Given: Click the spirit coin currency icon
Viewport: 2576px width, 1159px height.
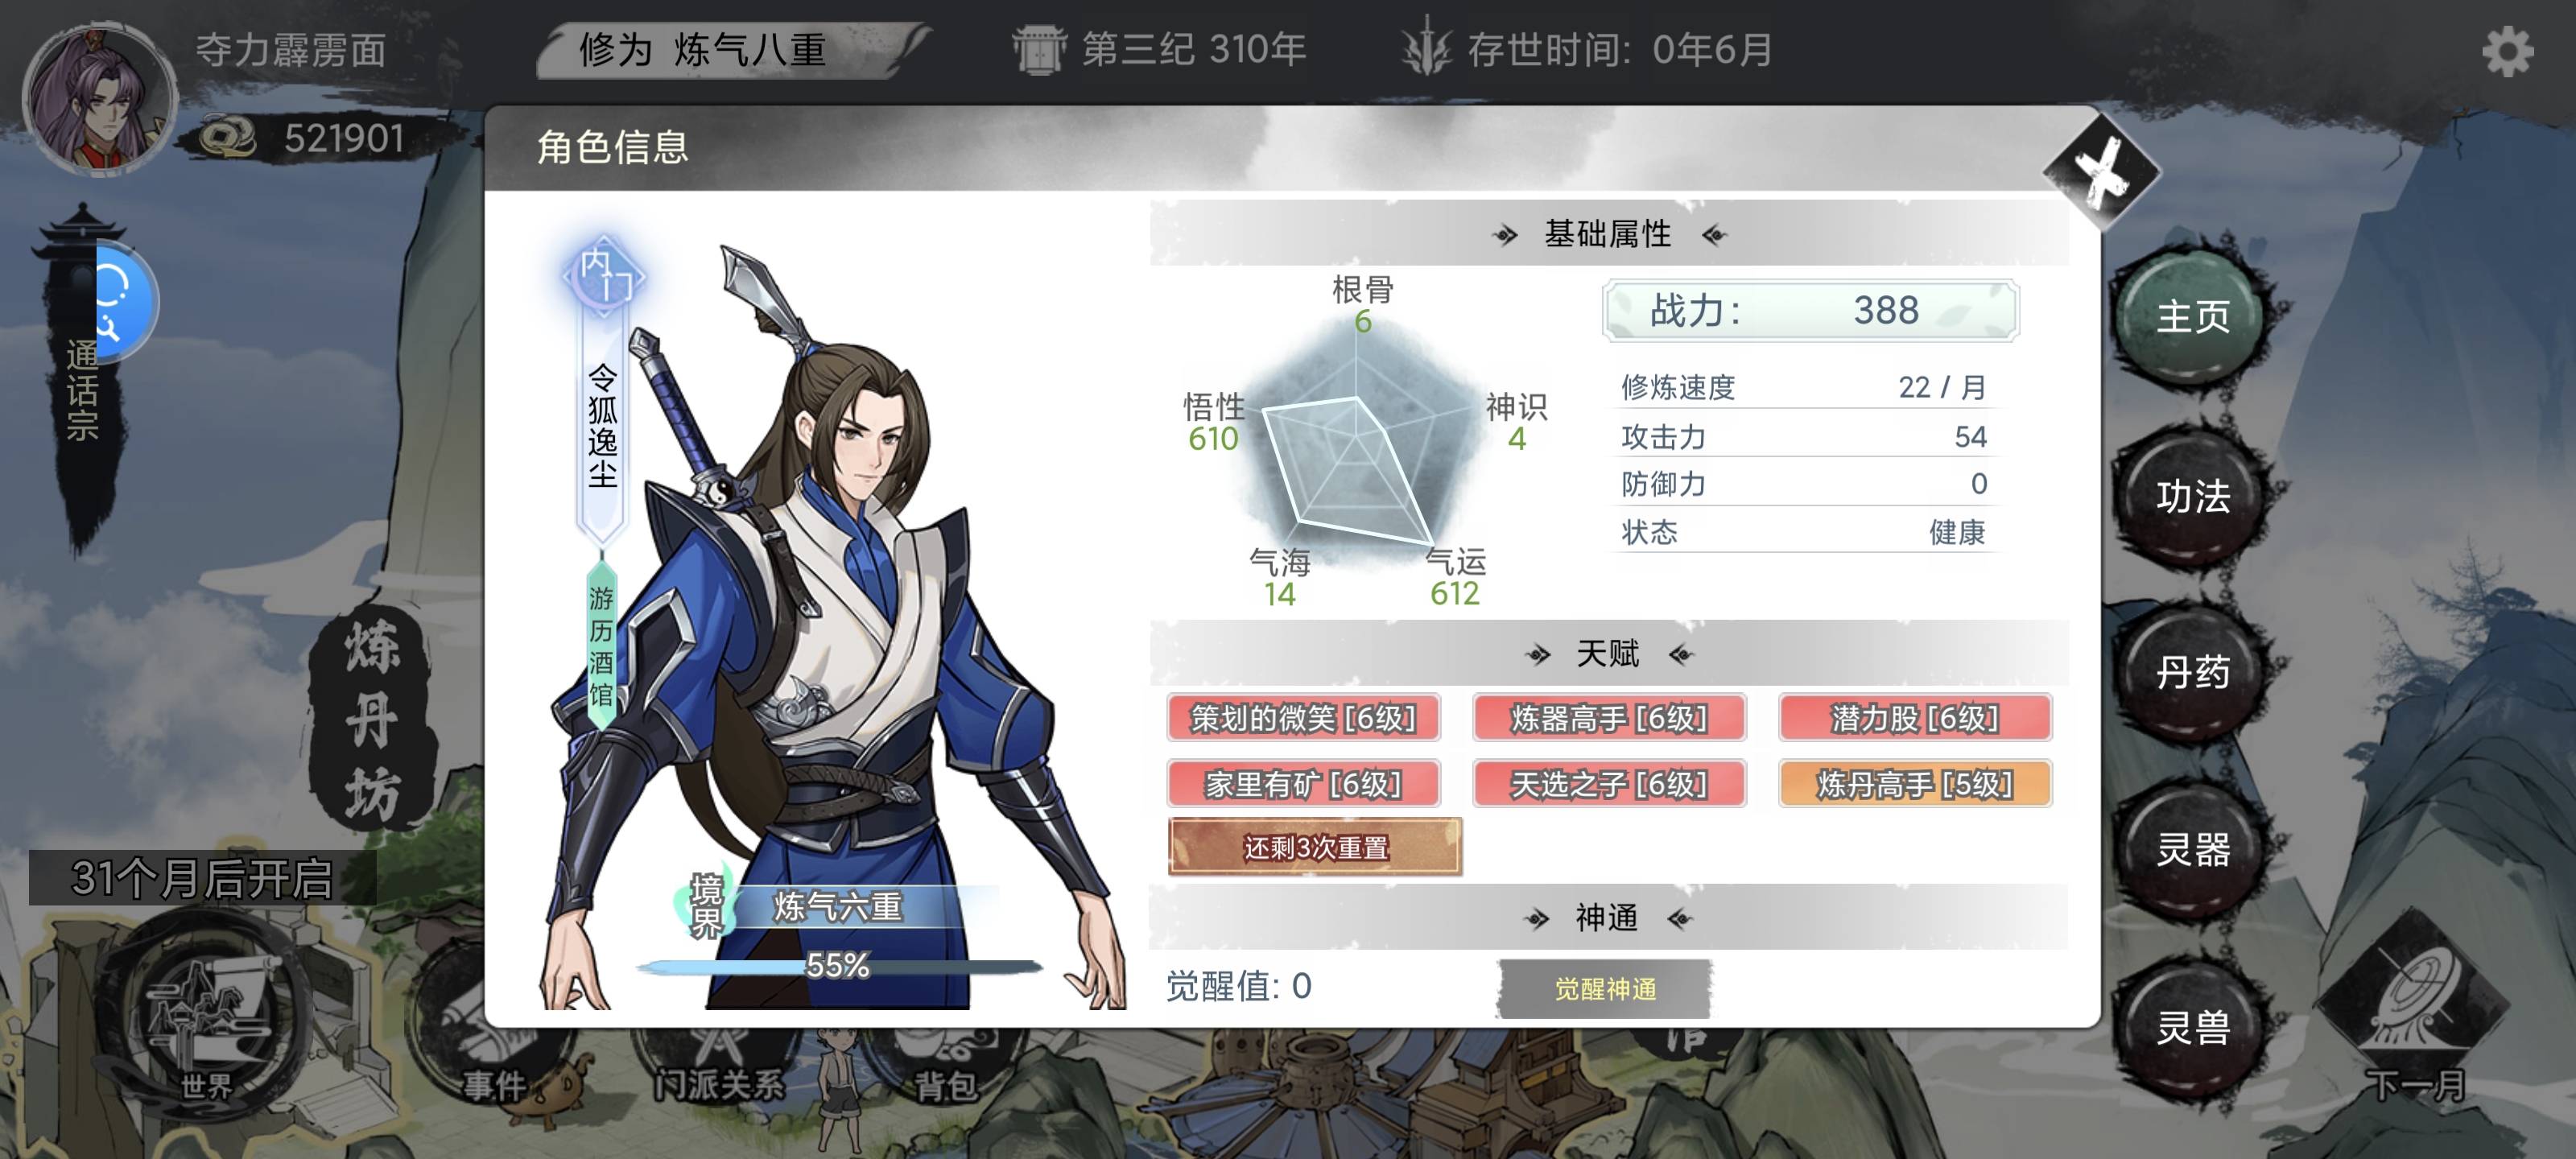Looking at the screenshot, I should point(228,138).
